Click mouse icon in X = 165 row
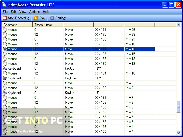 click(5, 64)
